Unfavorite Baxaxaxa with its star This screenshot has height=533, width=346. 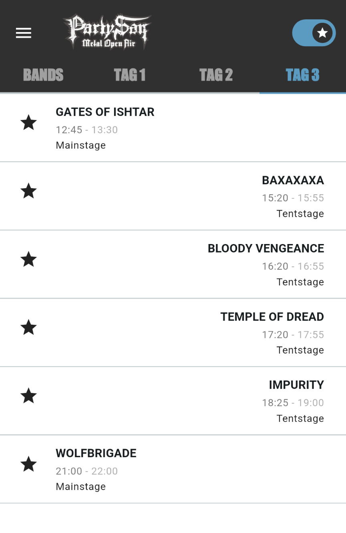(28, 191)
